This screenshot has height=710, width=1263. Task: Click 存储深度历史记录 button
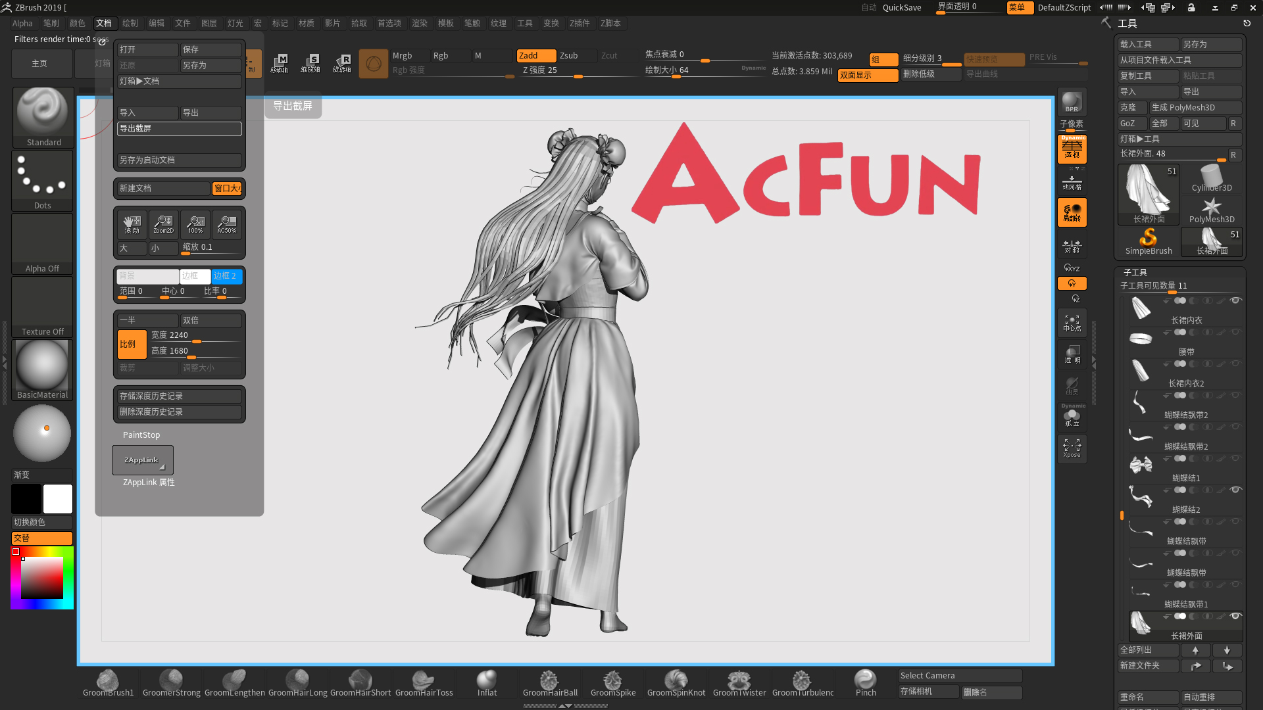click(179, 396)
